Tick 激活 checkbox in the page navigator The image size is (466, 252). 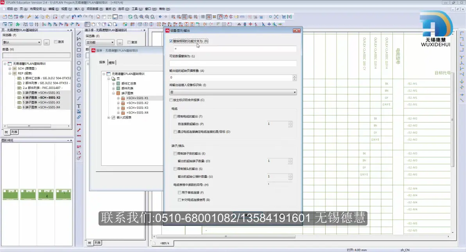(56, 42)
